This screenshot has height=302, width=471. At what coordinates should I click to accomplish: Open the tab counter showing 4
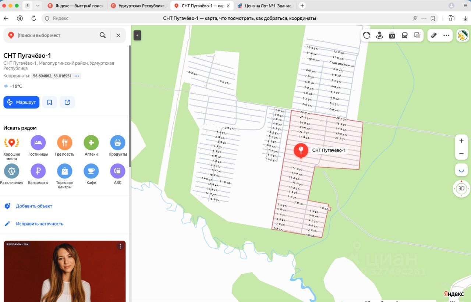(28, 6)
